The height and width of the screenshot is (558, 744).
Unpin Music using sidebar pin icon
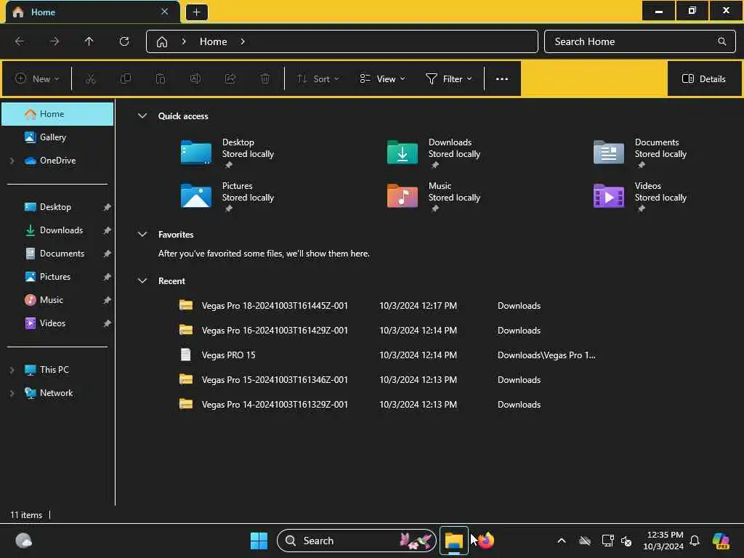tap(108, 300)
